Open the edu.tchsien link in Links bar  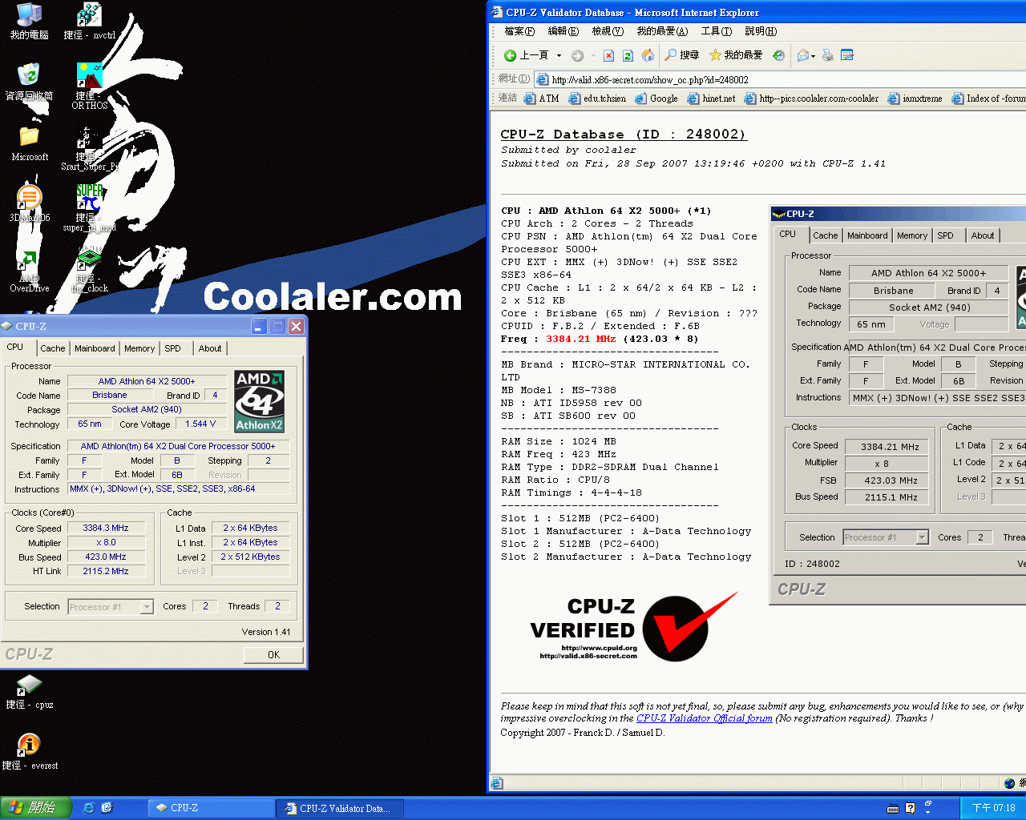pos(598,98)
